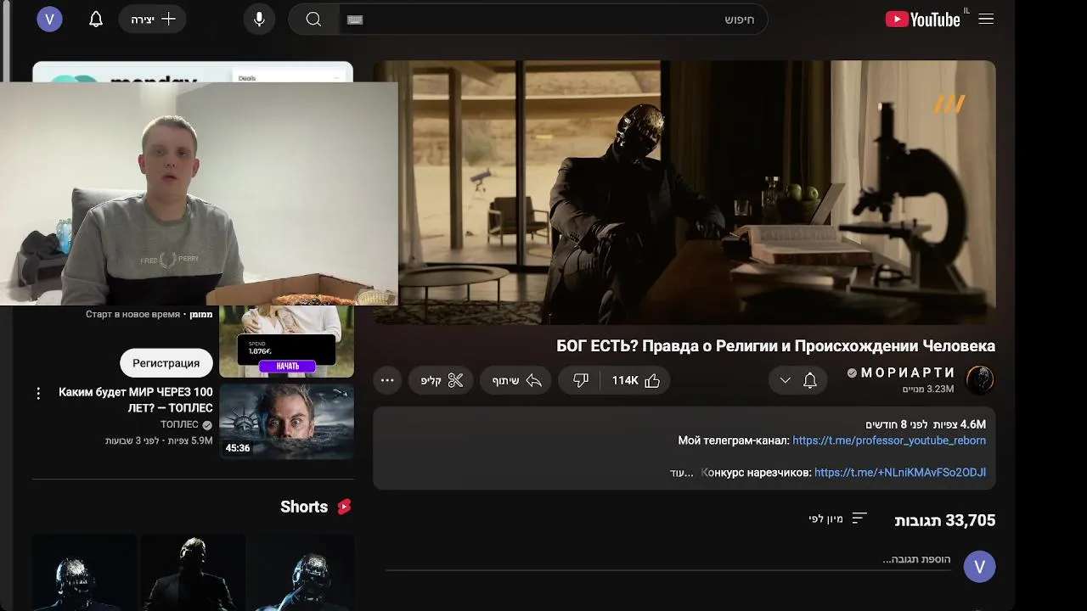Screen dimensions: 1087x611
Task: Open the middle Shorts thumbnail
Action: pos(193,572)
